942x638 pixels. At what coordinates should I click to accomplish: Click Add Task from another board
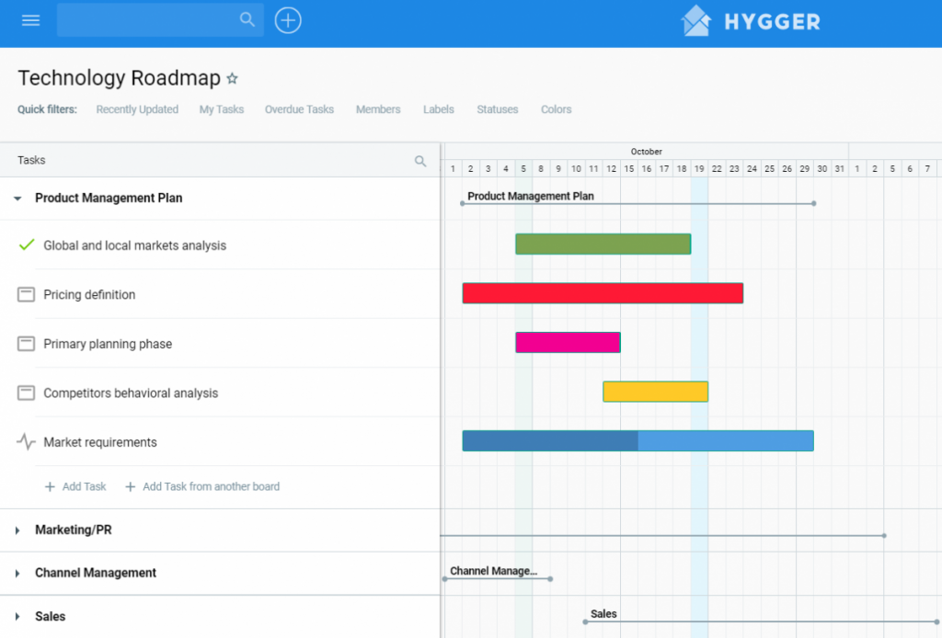202,486
